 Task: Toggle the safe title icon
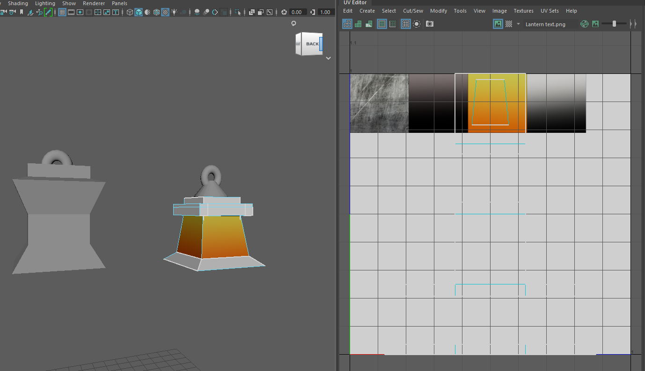point(115,12)
